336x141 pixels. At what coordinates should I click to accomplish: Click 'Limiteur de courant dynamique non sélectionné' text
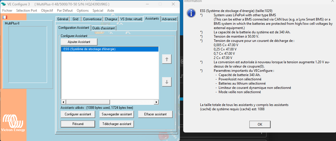pyautogui.click(x=254, y=88)
